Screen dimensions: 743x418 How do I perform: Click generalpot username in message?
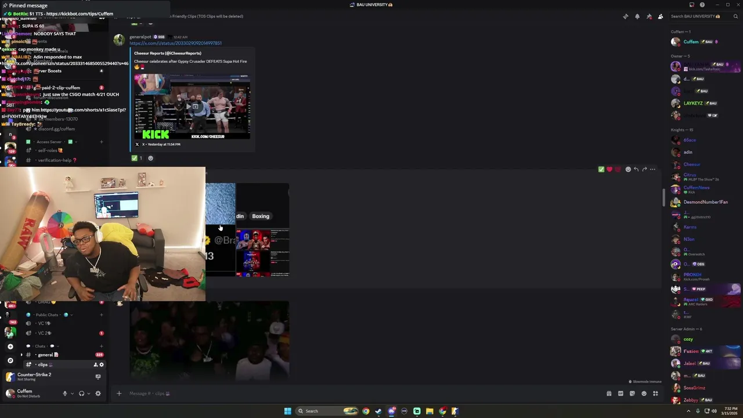click(x=140, y=37)
